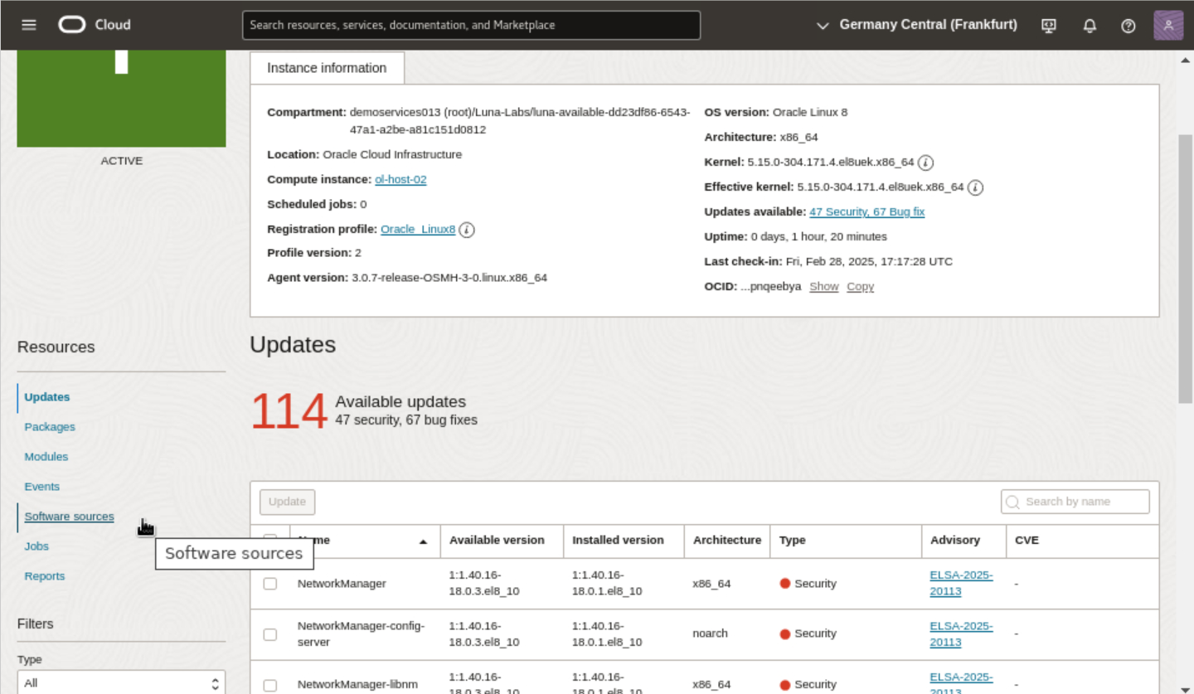Open the Germany Central (Frankfurt) region selector
1194x694 pixels.
point(917,25)
